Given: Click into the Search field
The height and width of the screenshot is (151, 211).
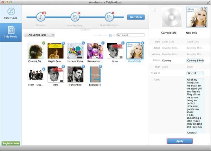Looking at the screenshot, I should 131,35.
